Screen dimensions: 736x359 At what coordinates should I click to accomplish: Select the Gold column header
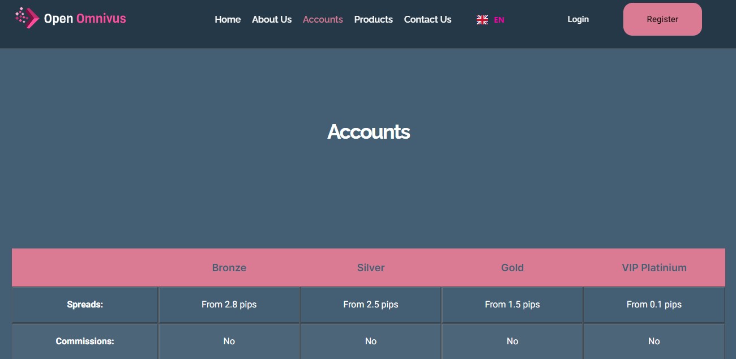click(512, 268)
